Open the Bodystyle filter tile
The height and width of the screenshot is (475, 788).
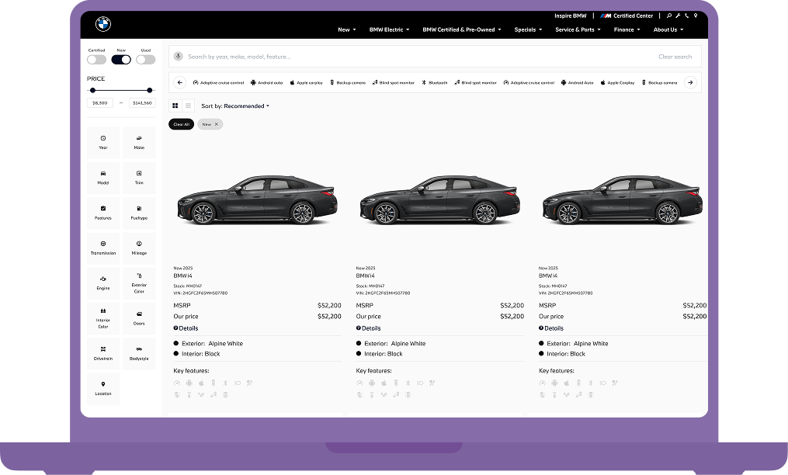[139, 354]
